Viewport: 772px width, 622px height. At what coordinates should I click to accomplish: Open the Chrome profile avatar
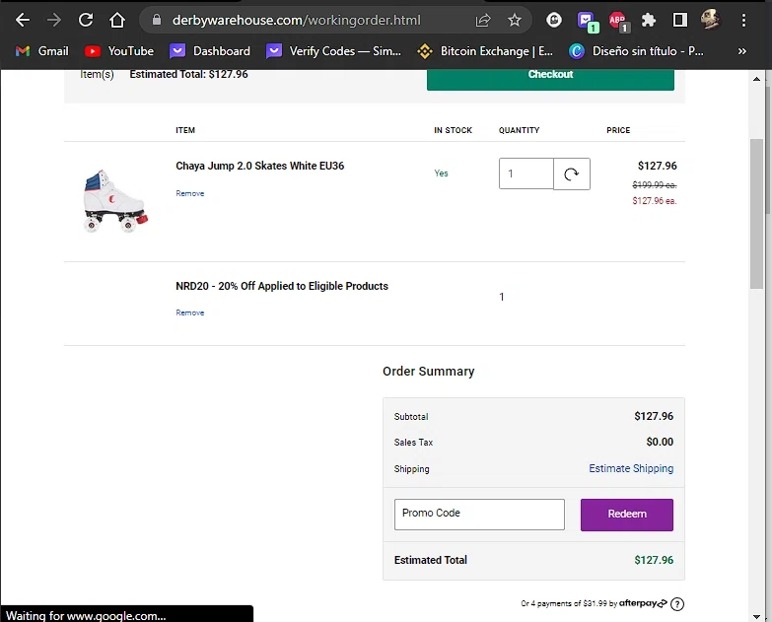(x=711, y=20)
